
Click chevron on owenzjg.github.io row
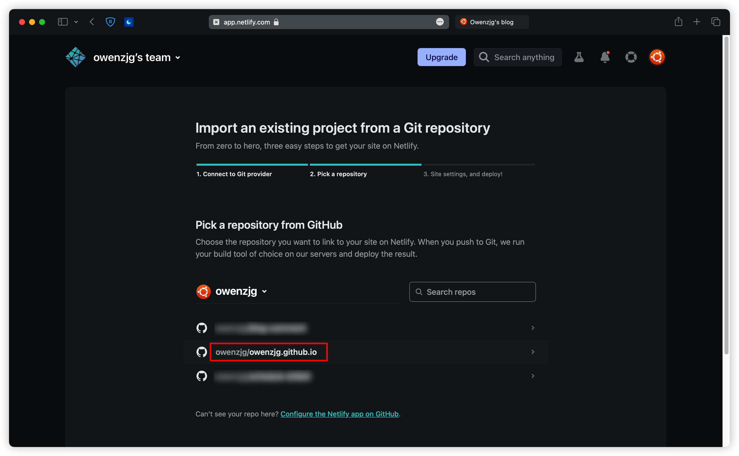pyautogui.click(x=533, y=352)
